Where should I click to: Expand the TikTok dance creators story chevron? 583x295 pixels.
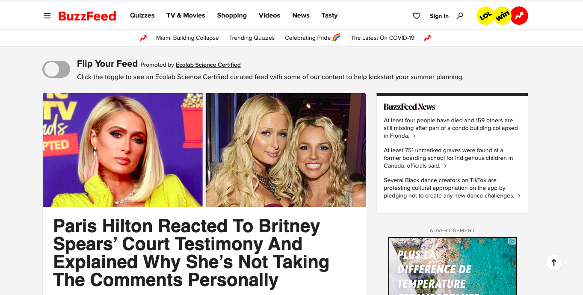[x=519, y=196]
